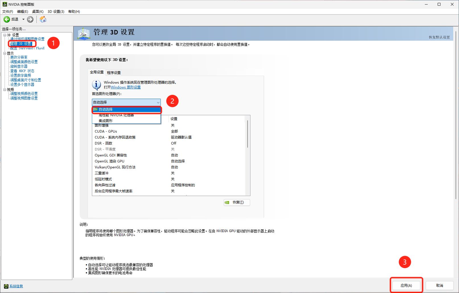Open the 旋转显示器 task
459x293 pixels.
19,66
